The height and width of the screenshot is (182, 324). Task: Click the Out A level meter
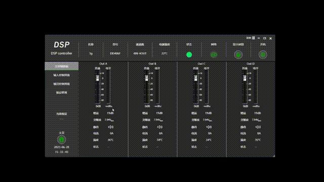[x=108, y=86]
